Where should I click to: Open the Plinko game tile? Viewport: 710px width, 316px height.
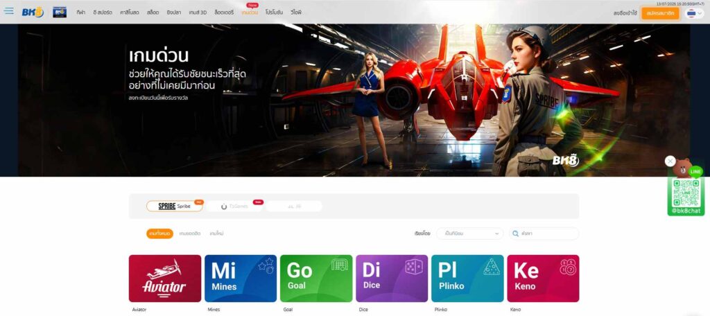(x=467, y=279)
